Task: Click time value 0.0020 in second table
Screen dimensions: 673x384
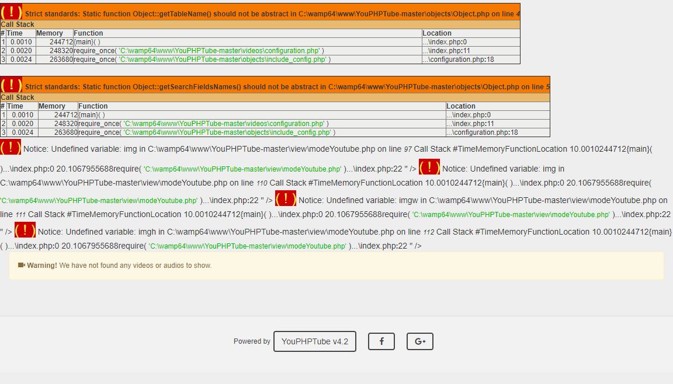Action: 22,124
